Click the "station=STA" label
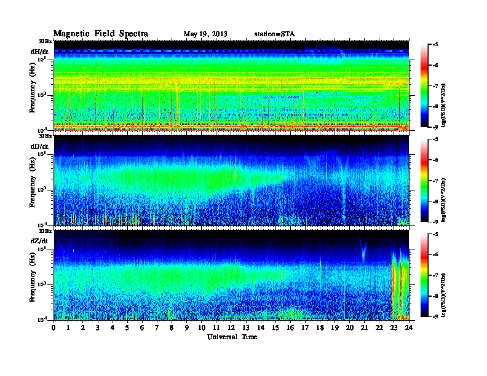The width and height of the screenshot is (487, 376). pos(275,34)
